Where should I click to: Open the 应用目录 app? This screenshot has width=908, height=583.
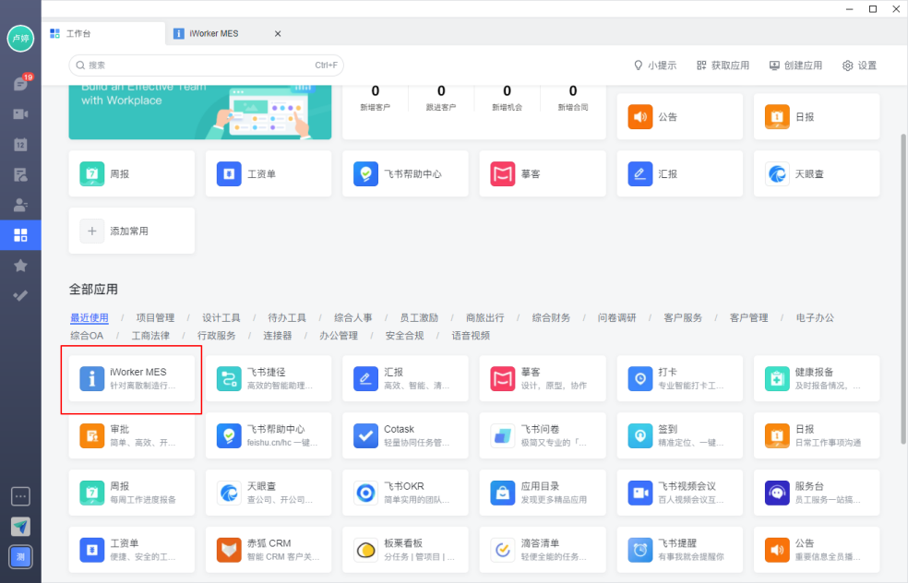(x=543, y=493)
